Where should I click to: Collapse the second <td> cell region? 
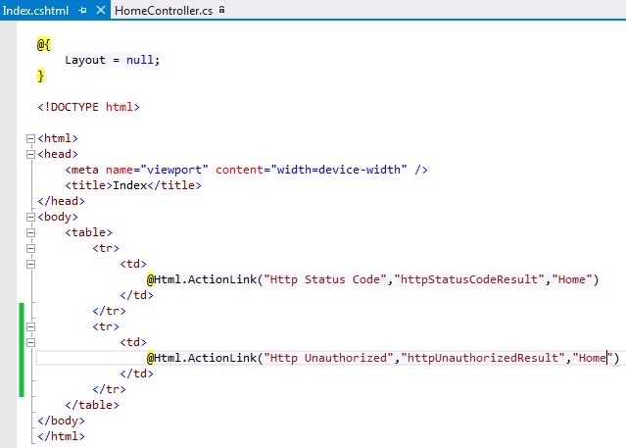click(x=30, y=342)
